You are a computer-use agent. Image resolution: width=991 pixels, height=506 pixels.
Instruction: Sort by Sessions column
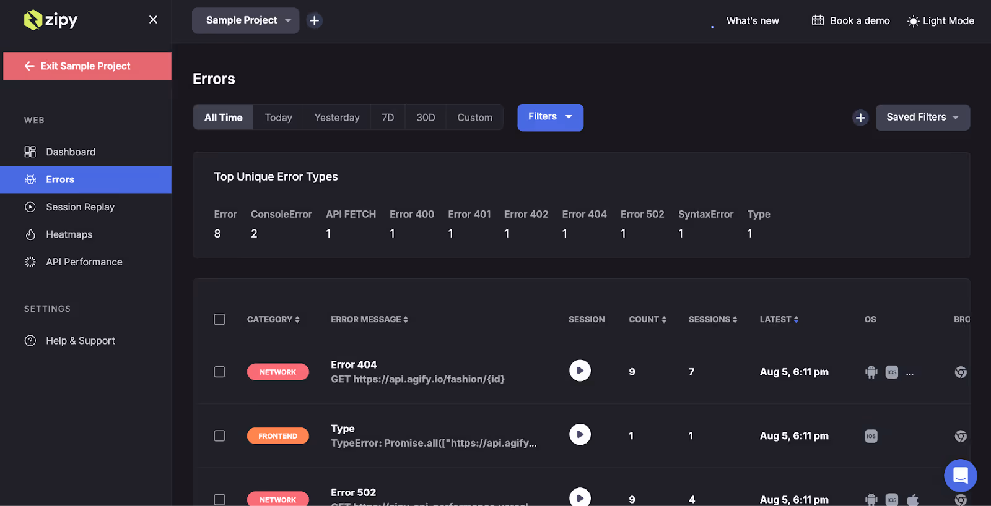click(x=713, y=319)
